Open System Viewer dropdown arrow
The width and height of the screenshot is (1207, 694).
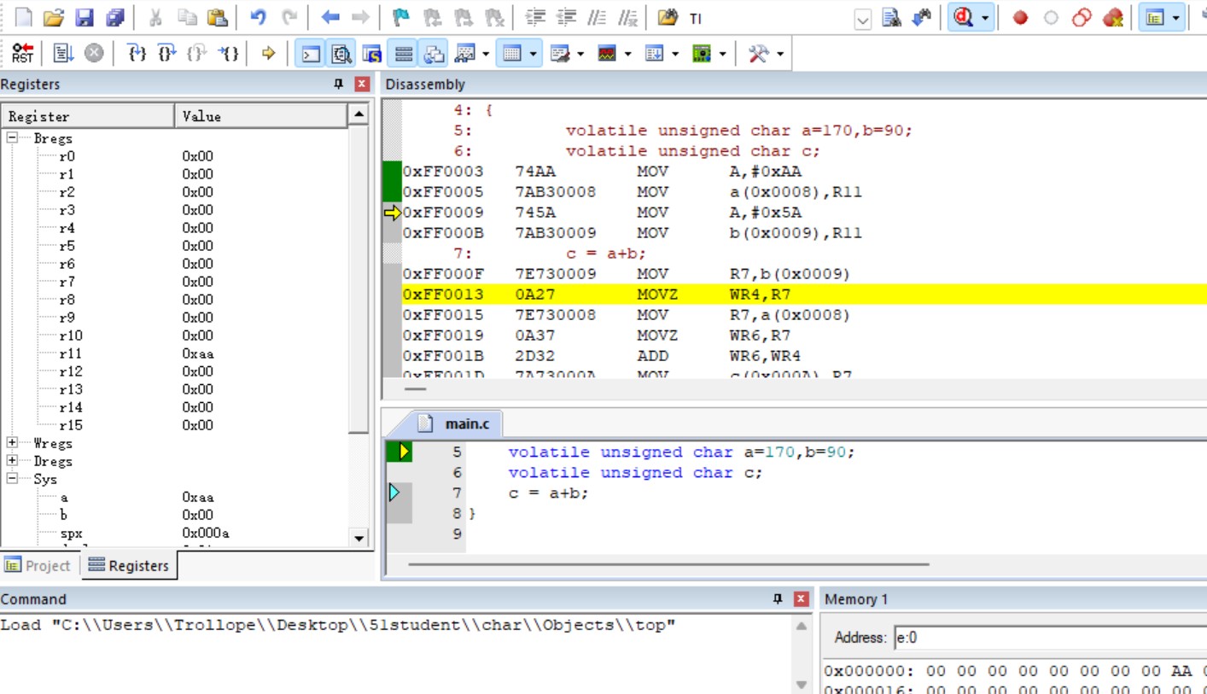[x=723, y=54]
